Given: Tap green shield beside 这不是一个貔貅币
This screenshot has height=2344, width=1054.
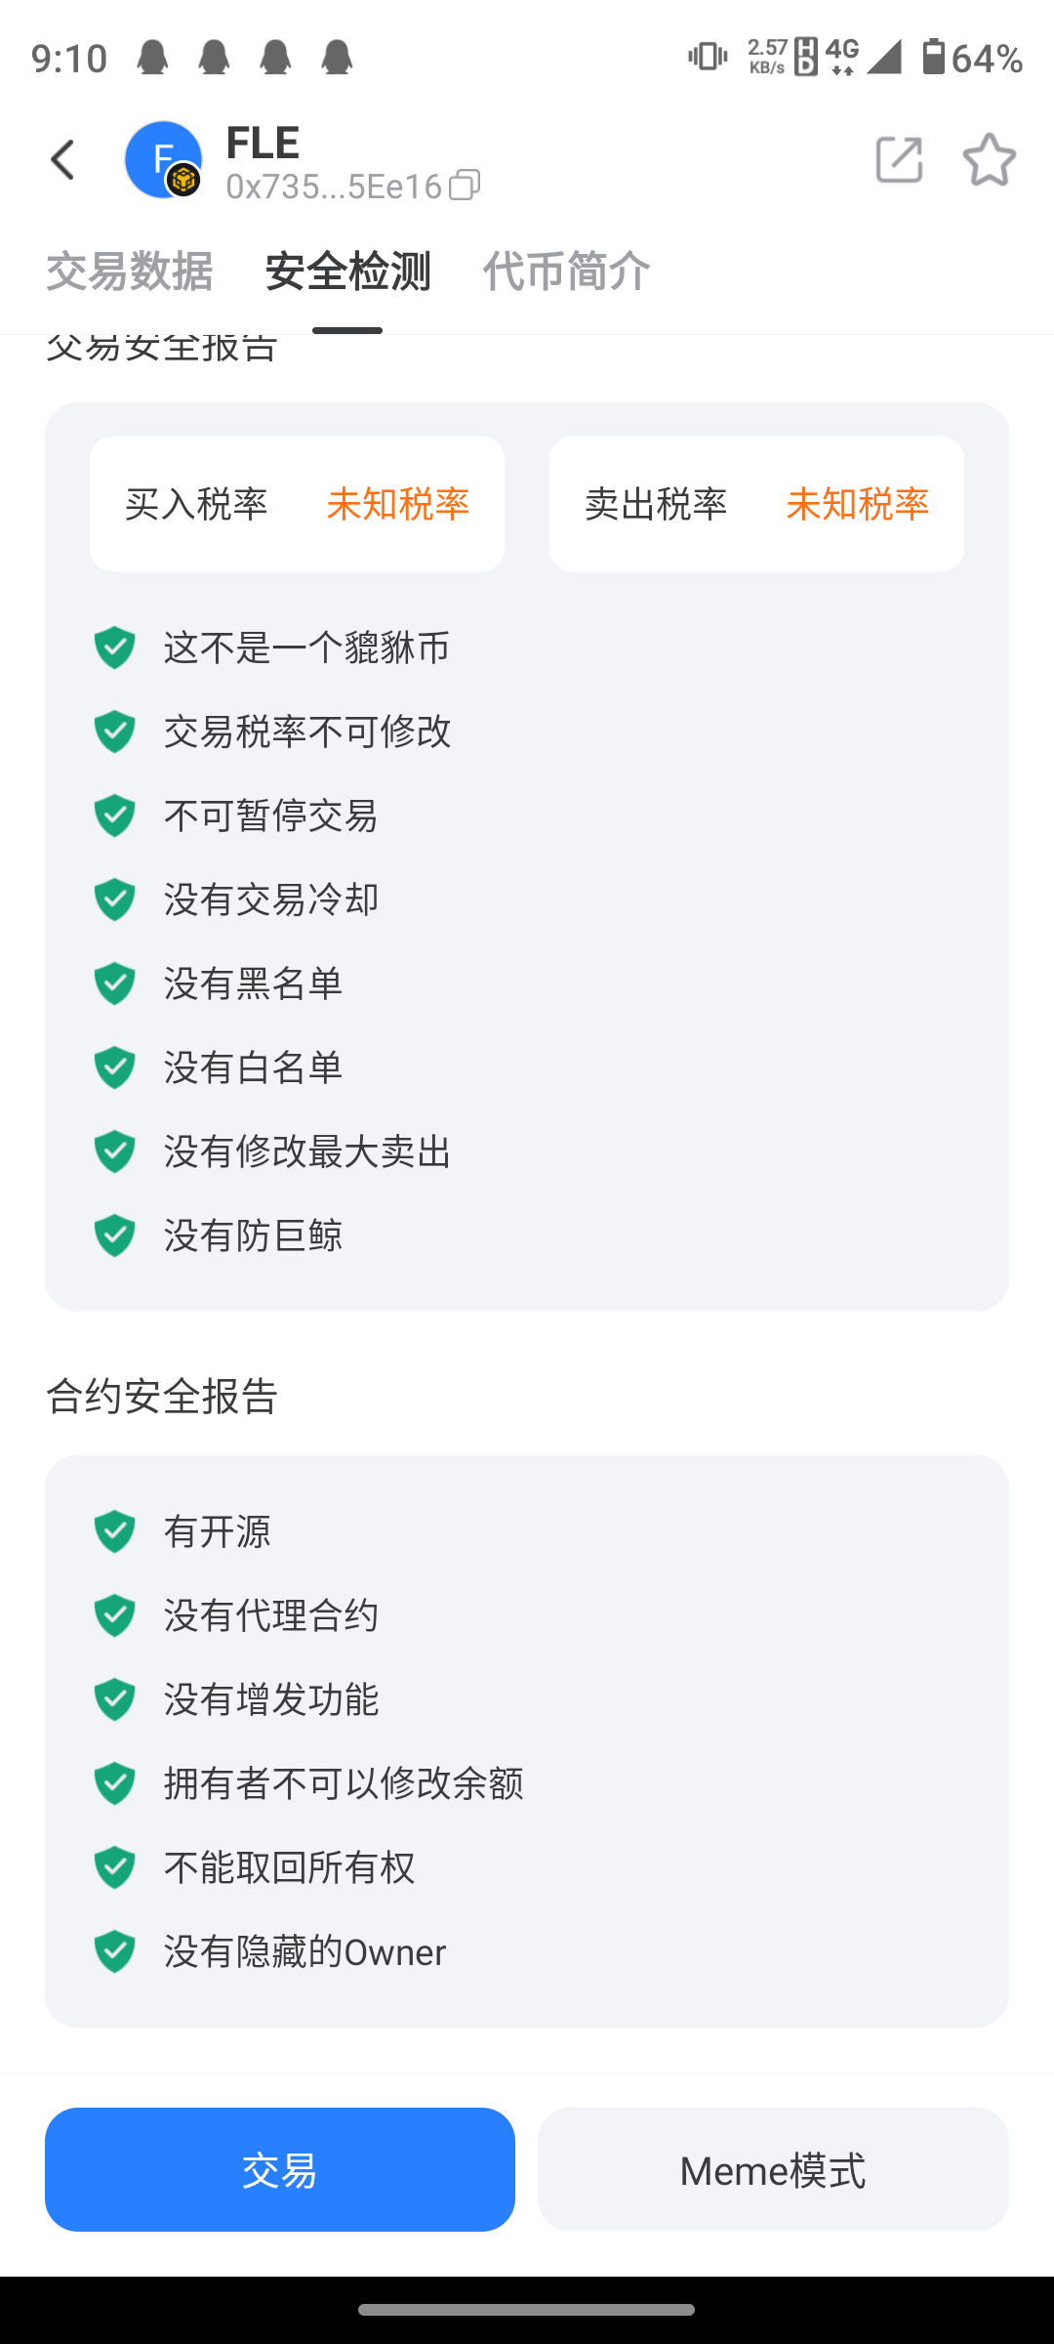Looking at the screenshot, I should (x=114, y=648).
